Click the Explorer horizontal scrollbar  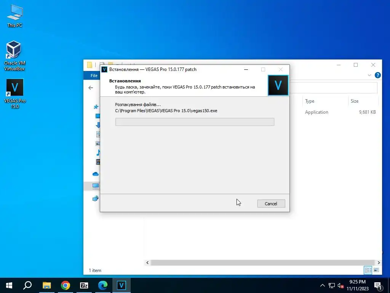click(x=262, y=262)
